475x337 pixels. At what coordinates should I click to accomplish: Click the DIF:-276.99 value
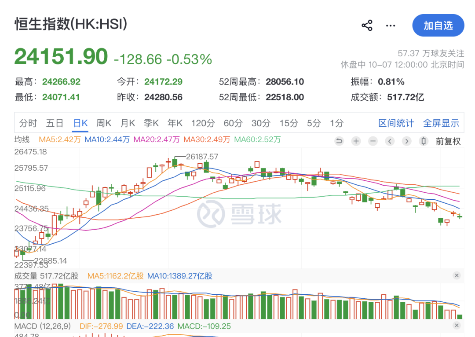click(x=101, y=326)
